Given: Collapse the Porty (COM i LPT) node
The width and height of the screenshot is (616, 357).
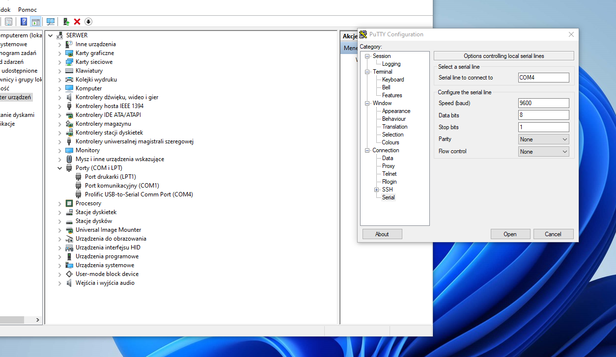Looking at the screenshot, I should (60, 168).
